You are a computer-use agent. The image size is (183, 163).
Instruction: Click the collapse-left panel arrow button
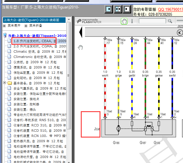tap(127, 9)
